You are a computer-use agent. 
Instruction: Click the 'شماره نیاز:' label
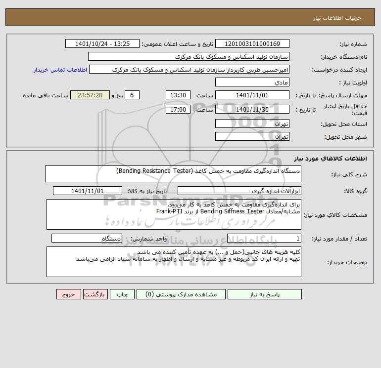pyautogui.click(x=353, y=44)
